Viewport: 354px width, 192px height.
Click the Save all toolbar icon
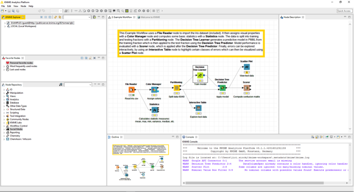click(x=17, y=11)
